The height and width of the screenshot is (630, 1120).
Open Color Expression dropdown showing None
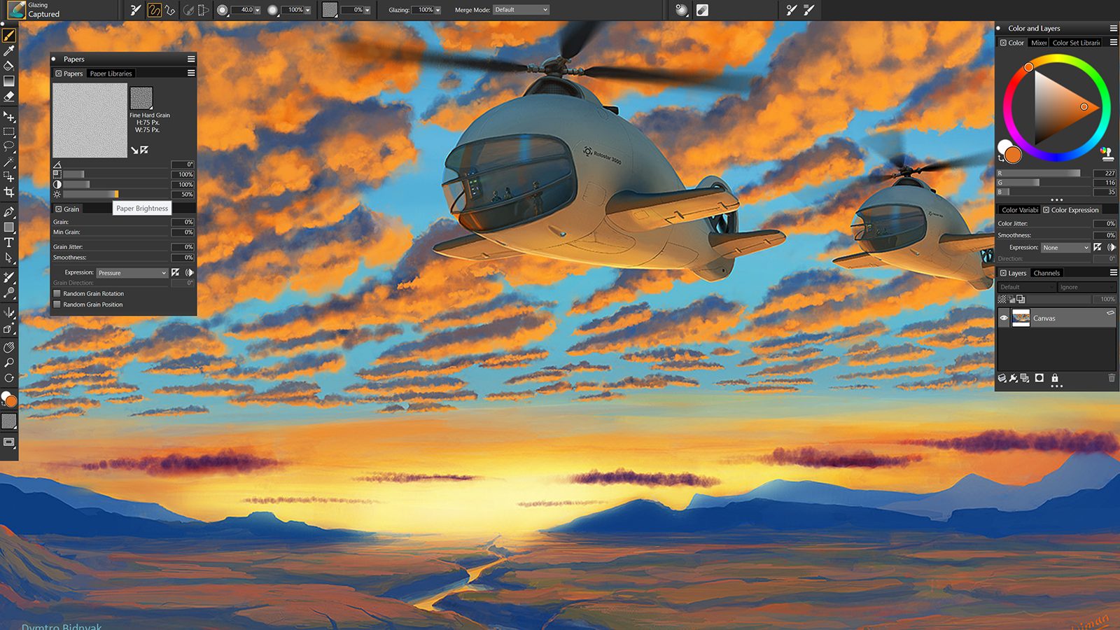(x=1065, y=248)
